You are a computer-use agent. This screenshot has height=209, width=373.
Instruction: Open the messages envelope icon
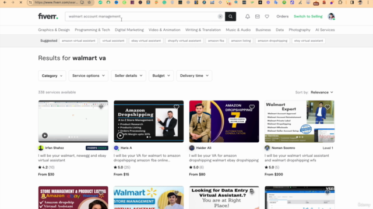(x=258, y=16)
